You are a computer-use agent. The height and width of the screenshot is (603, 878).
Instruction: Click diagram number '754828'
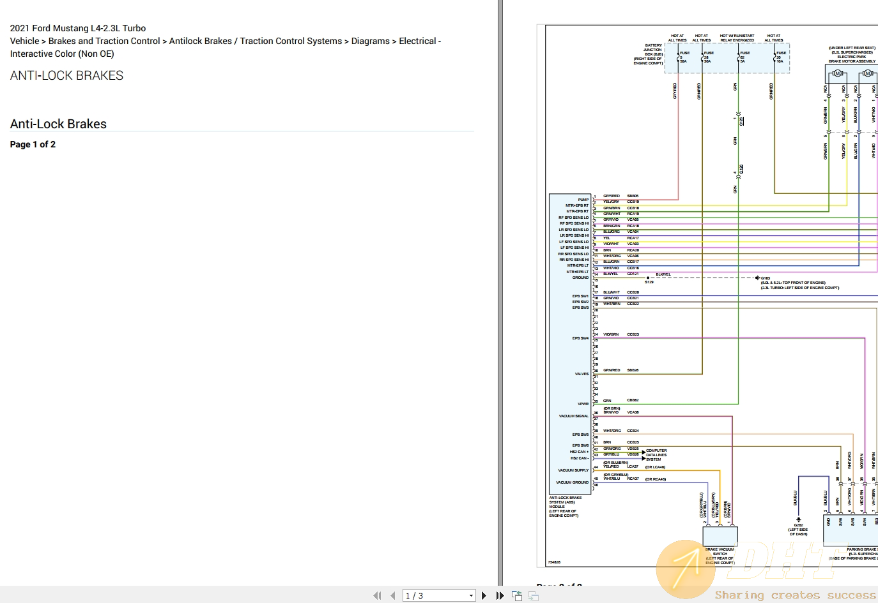(554, 562)
